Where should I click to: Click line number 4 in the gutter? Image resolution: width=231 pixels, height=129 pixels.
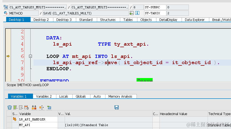click(22, 44)
